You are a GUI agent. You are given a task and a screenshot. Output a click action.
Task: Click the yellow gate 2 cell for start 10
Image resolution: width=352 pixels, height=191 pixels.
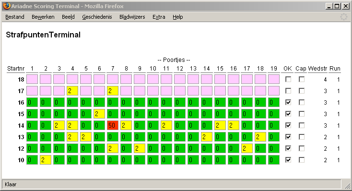(46, 160)
